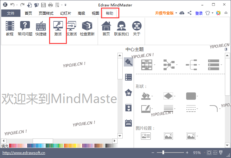Click the zoom slider handle
Image resolution: width=231 pixels, height=158 pixels.
pos(163,153)
